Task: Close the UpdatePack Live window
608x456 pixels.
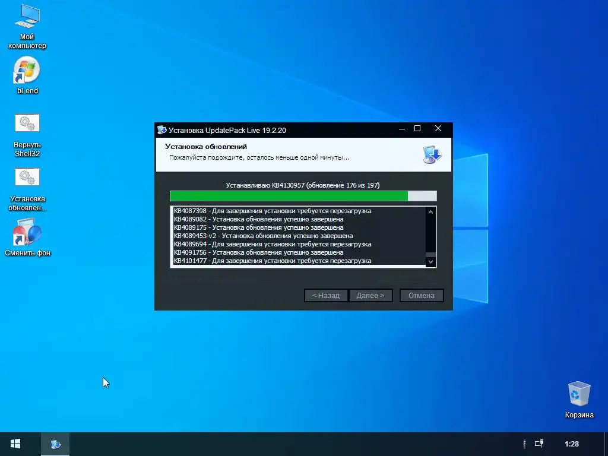Action: pyautogui.click(x=438, y=129)
